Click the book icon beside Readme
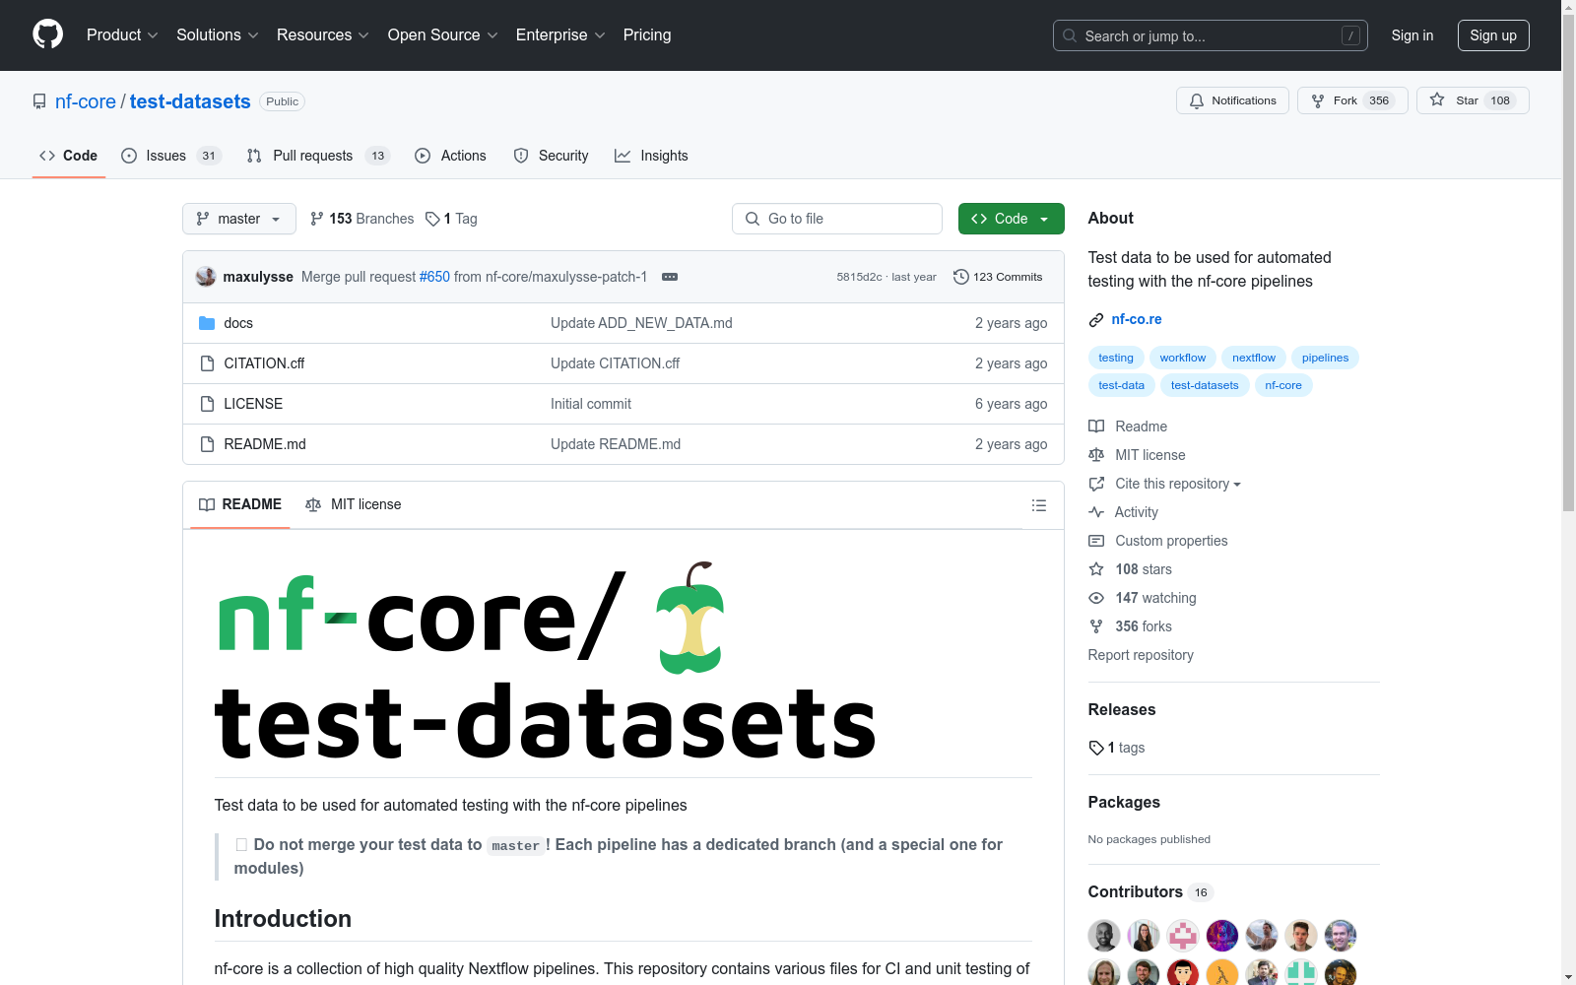This screenshot has height=985, width=1576. click(x=1096, y=427)
